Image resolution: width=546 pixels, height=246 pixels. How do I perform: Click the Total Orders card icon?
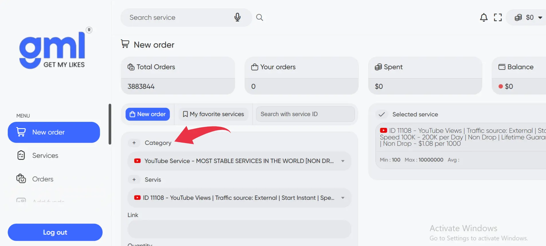pyautogui.click(x=131, y=67)
